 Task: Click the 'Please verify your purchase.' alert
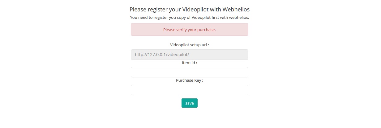(x=189, y=30)
